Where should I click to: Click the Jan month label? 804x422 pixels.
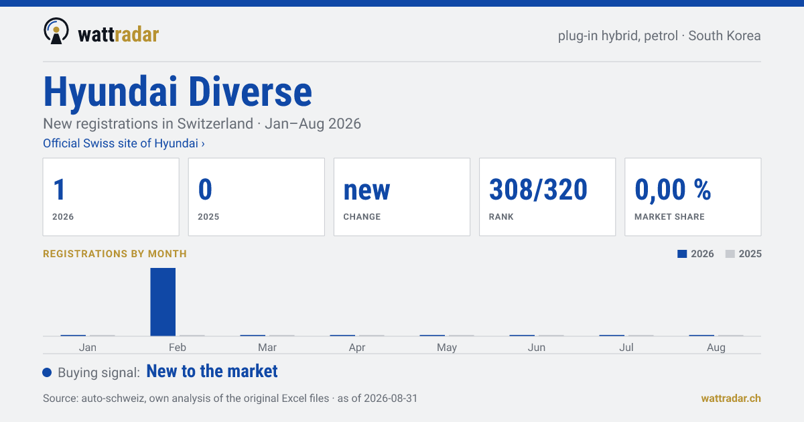[88, 347]
